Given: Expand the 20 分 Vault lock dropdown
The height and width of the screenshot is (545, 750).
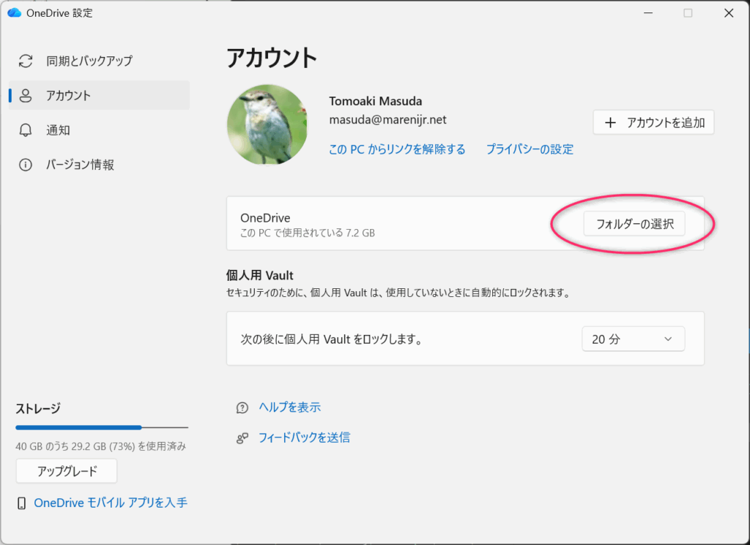Looking at the screenshot, I should click(x=633, y=339).
